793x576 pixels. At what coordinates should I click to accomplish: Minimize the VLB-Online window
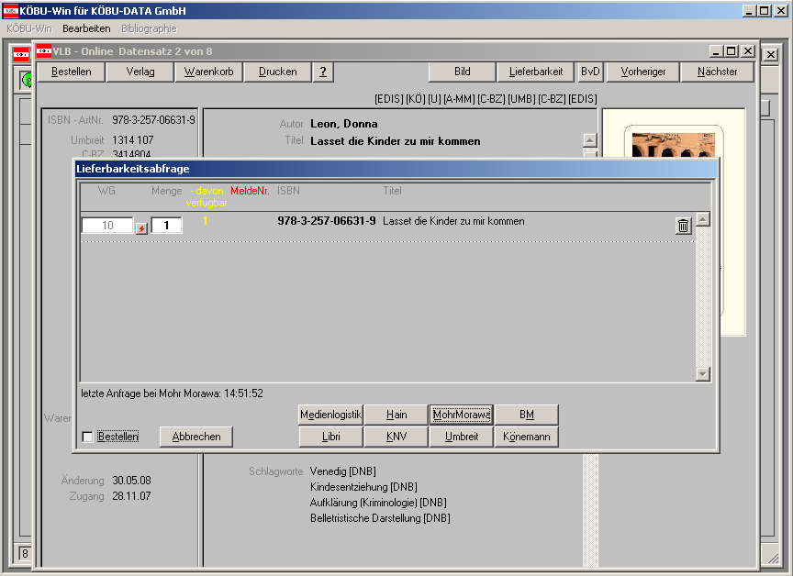[x=716, y=51]
